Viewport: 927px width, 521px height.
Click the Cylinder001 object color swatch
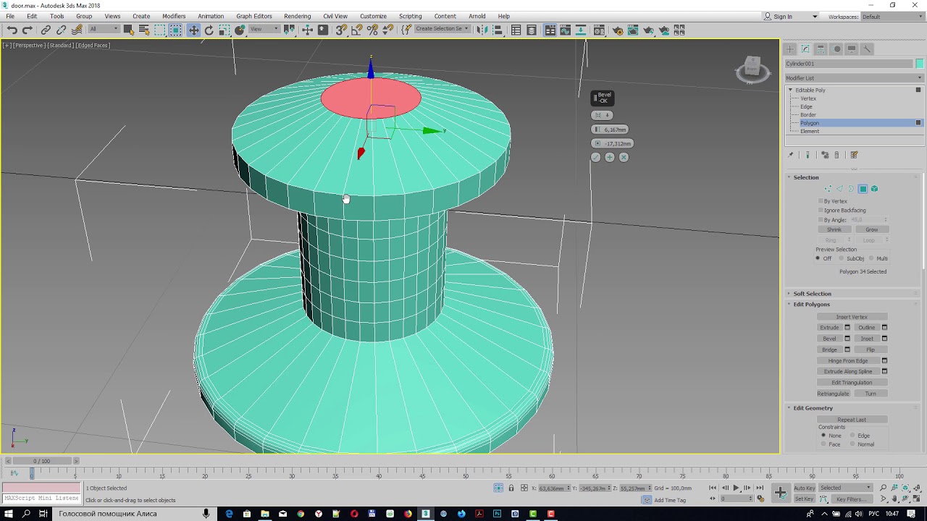920,64
